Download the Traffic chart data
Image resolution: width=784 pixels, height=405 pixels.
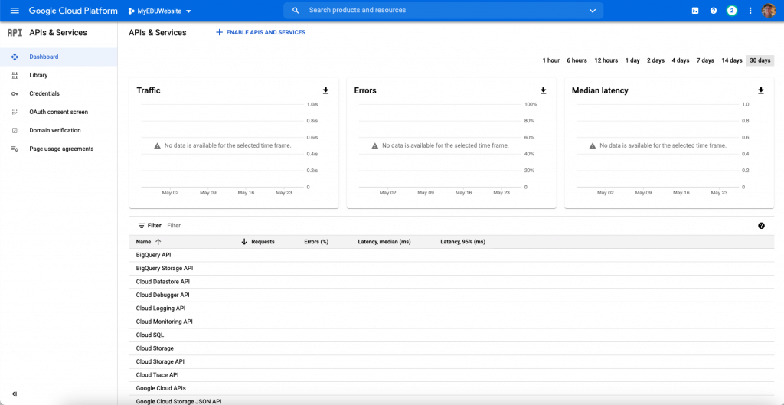[326, 90]
